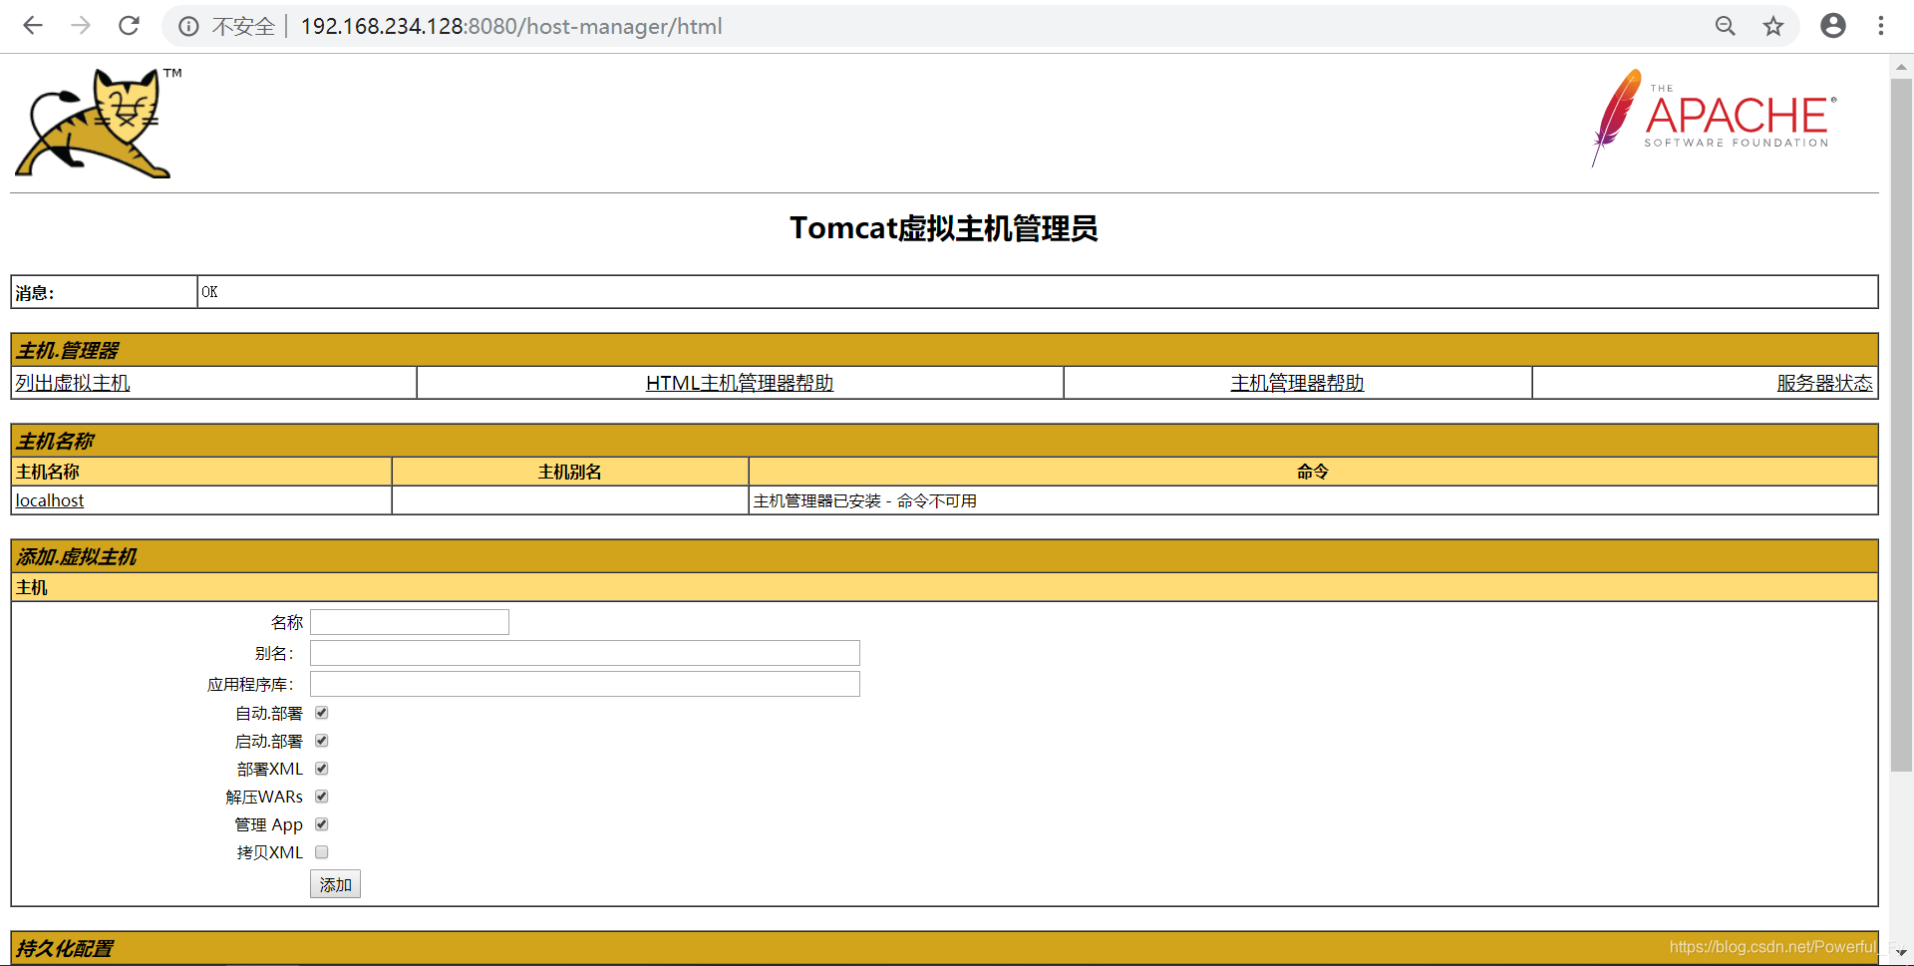Select the OK message text
The height and width of the screenshot is (966, 1914).
pos(209,292)
